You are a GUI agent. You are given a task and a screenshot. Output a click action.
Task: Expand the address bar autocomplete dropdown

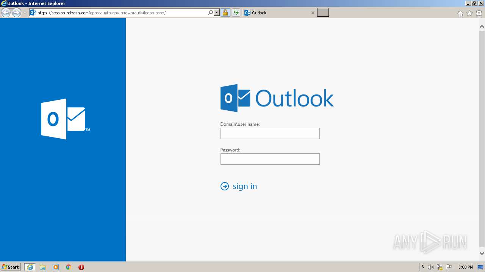217,13
